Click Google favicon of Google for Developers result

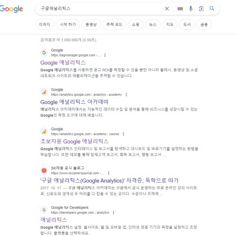pos(44,210)
